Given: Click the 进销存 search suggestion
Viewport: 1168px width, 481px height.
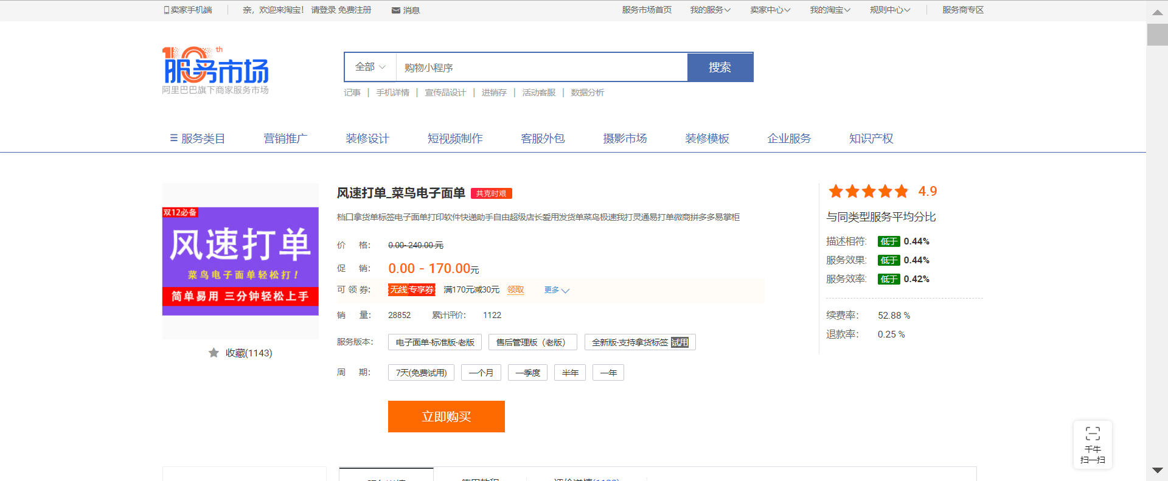Looking at the screenshot, I should [494, 92].
